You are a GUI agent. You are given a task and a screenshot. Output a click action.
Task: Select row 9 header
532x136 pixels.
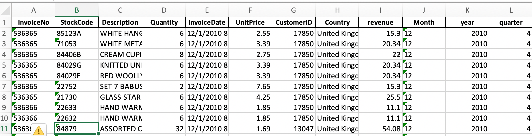click(4, 107)
